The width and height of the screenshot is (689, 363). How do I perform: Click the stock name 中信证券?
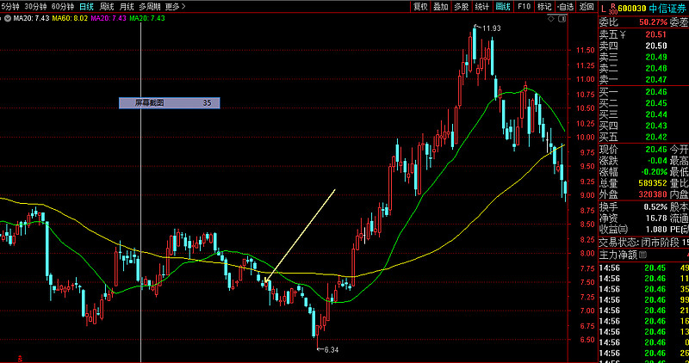coord(667,9)
